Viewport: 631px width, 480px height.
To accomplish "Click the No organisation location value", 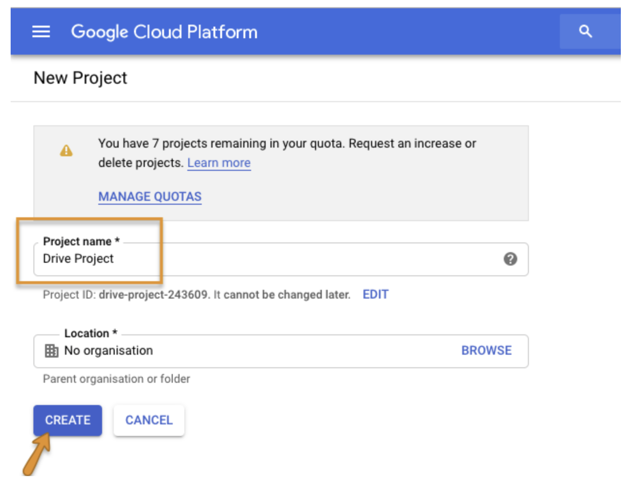I will (108, 350).
